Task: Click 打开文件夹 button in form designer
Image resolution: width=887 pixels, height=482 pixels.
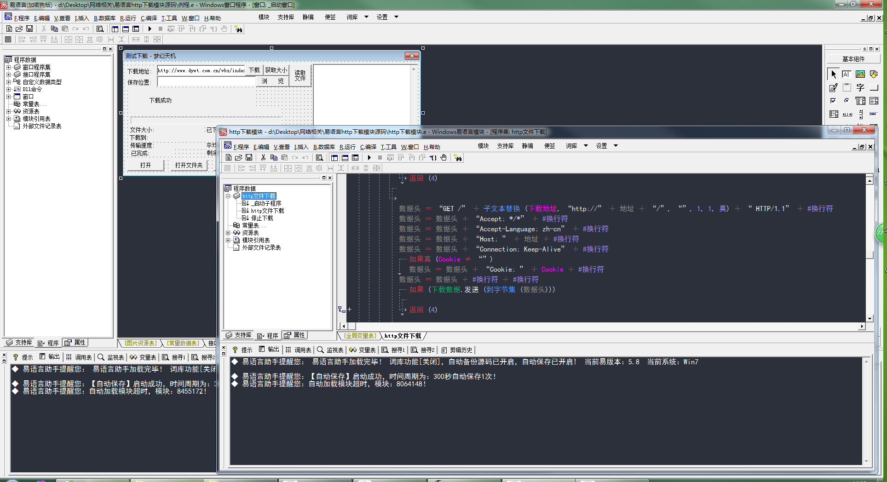Action: pyautogui.click(x=189, y=165)
